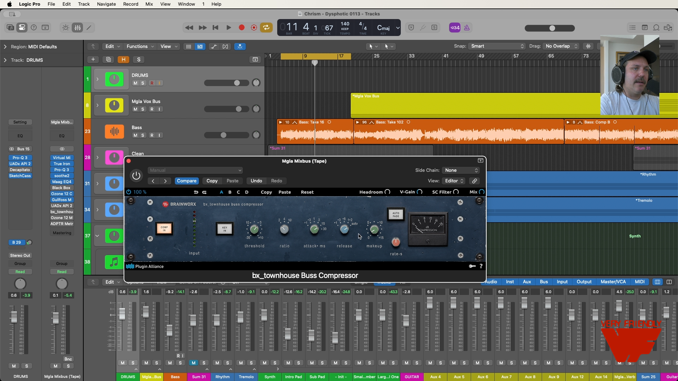Image resolution: width=678 pixels, height=381 pixels.
Task: Toggle the plugin power bypass button
Action: (136, 175)
